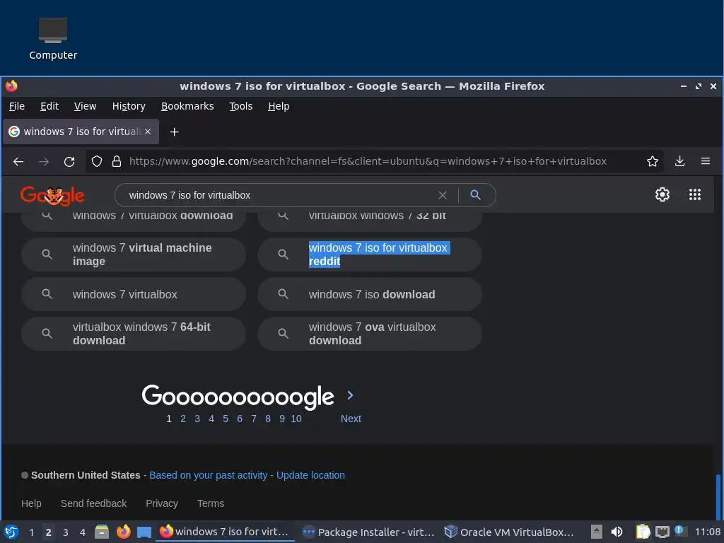Image resolution: width=724 pixels, height=543 pixels.
Task: Click the removable media eject tray icon
Action: tap(597, 532)
